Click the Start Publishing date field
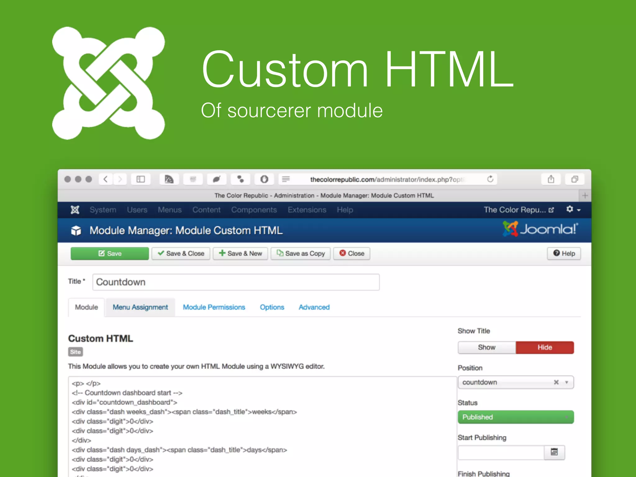636x477 pixels. (x=501, y=452)
